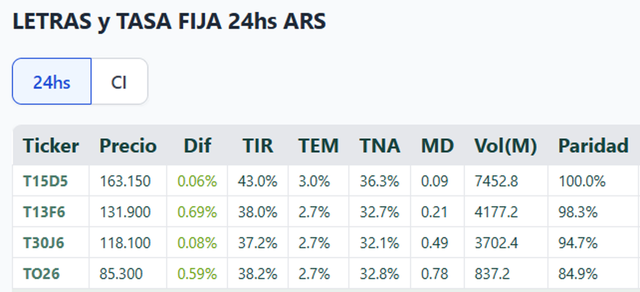Open the T15D5 ticker link
The height and width of the screenshot is (292, 640).
click(45, 181)
